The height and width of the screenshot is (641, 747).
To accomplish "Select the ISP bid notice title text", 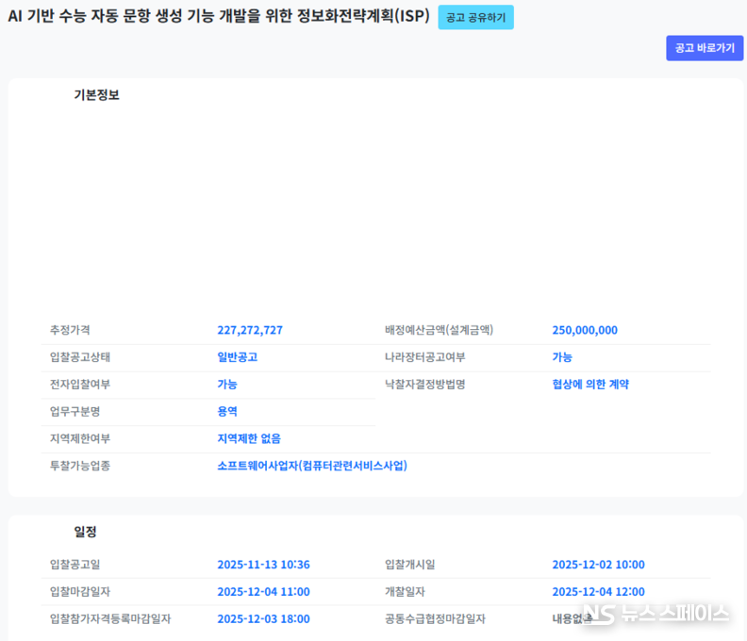I will [x=218, y=17].
